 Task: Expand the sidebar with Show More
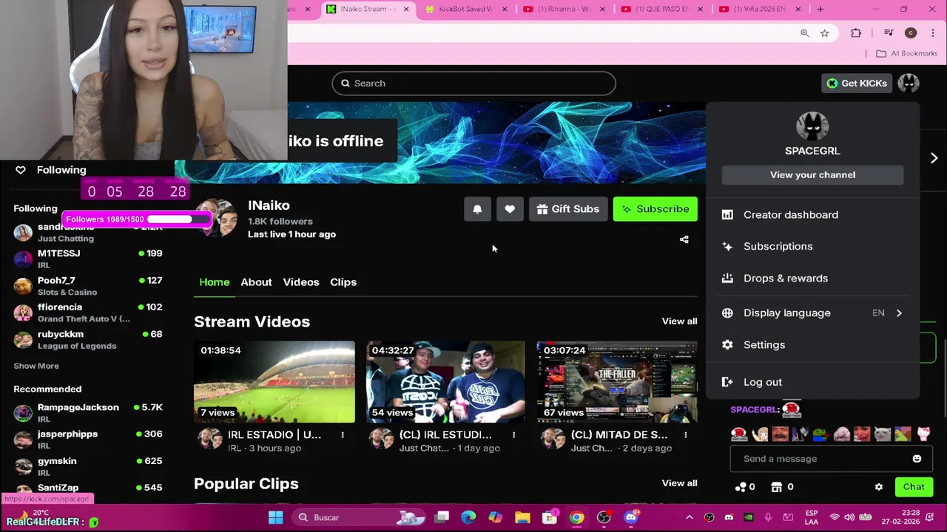36,366
